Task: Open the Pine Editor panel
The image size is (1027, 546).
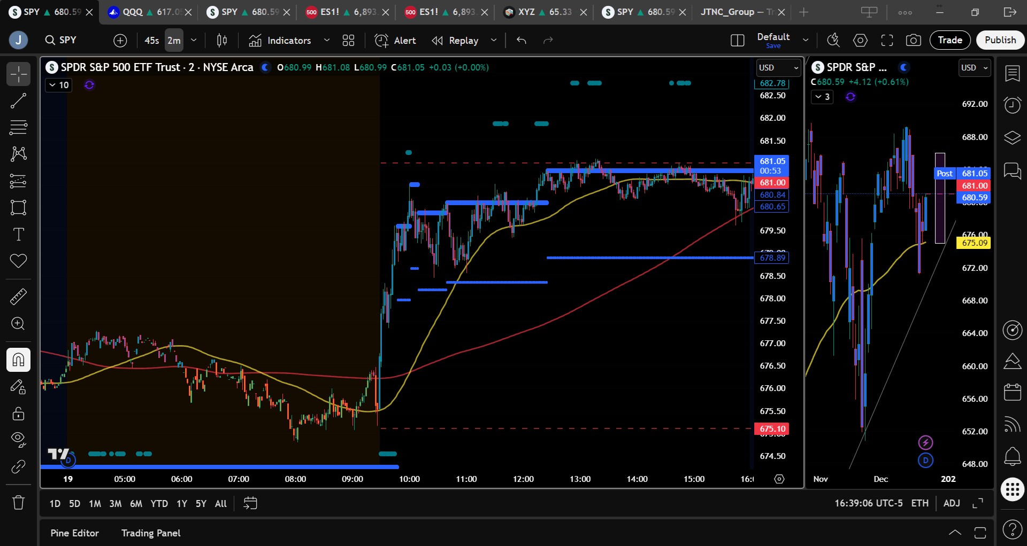Action: click(x=75, y=533)
